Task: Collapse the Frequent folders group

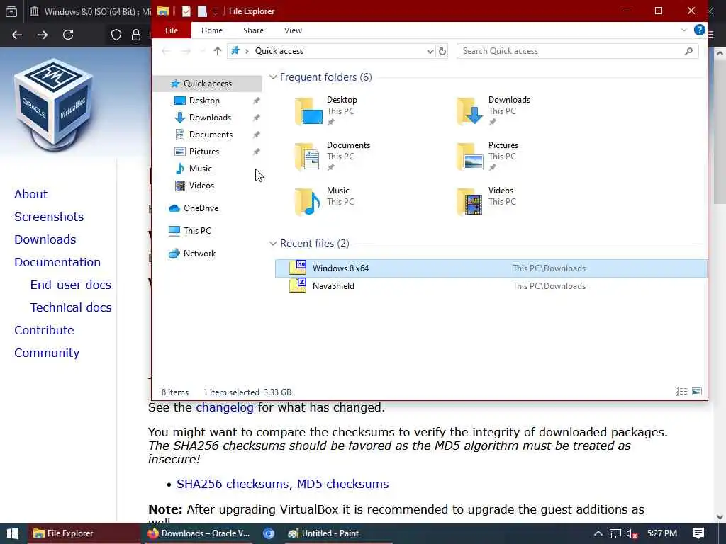Action: tap(273, 77)
